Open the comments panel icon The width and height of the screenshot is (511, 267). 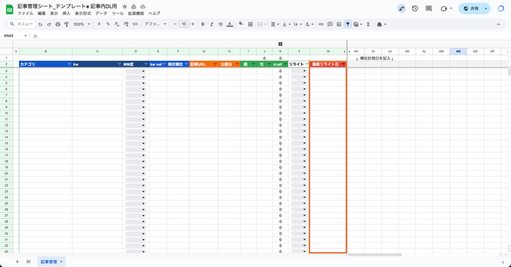[x=429, y=8]
